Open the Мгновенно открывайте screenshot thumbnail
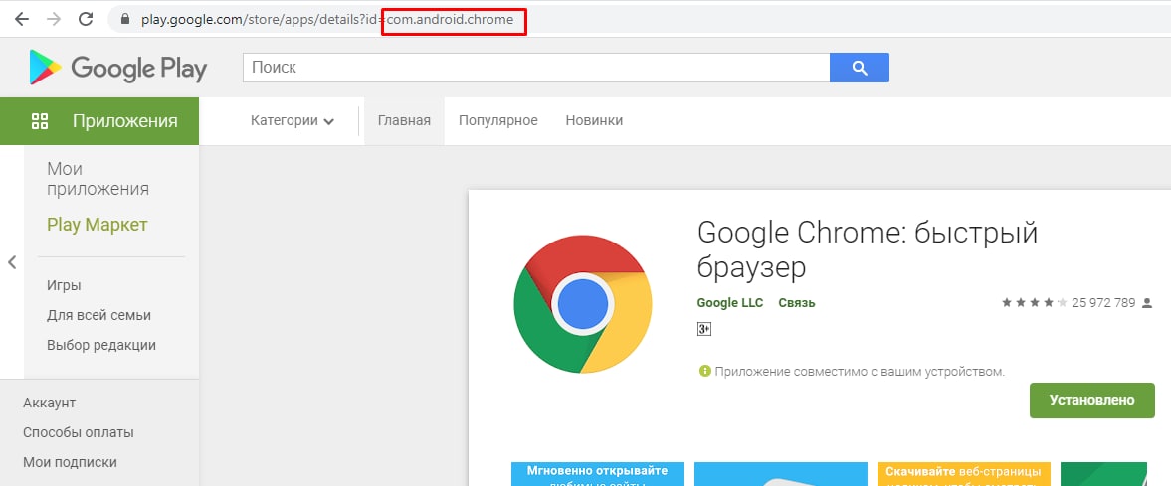Screen dimensions: 1171x486 pos(598,474)
